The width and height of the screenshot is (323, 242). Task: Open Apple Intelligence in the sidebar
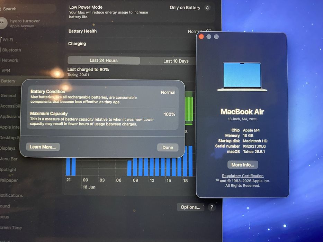(x=10, y=127)
